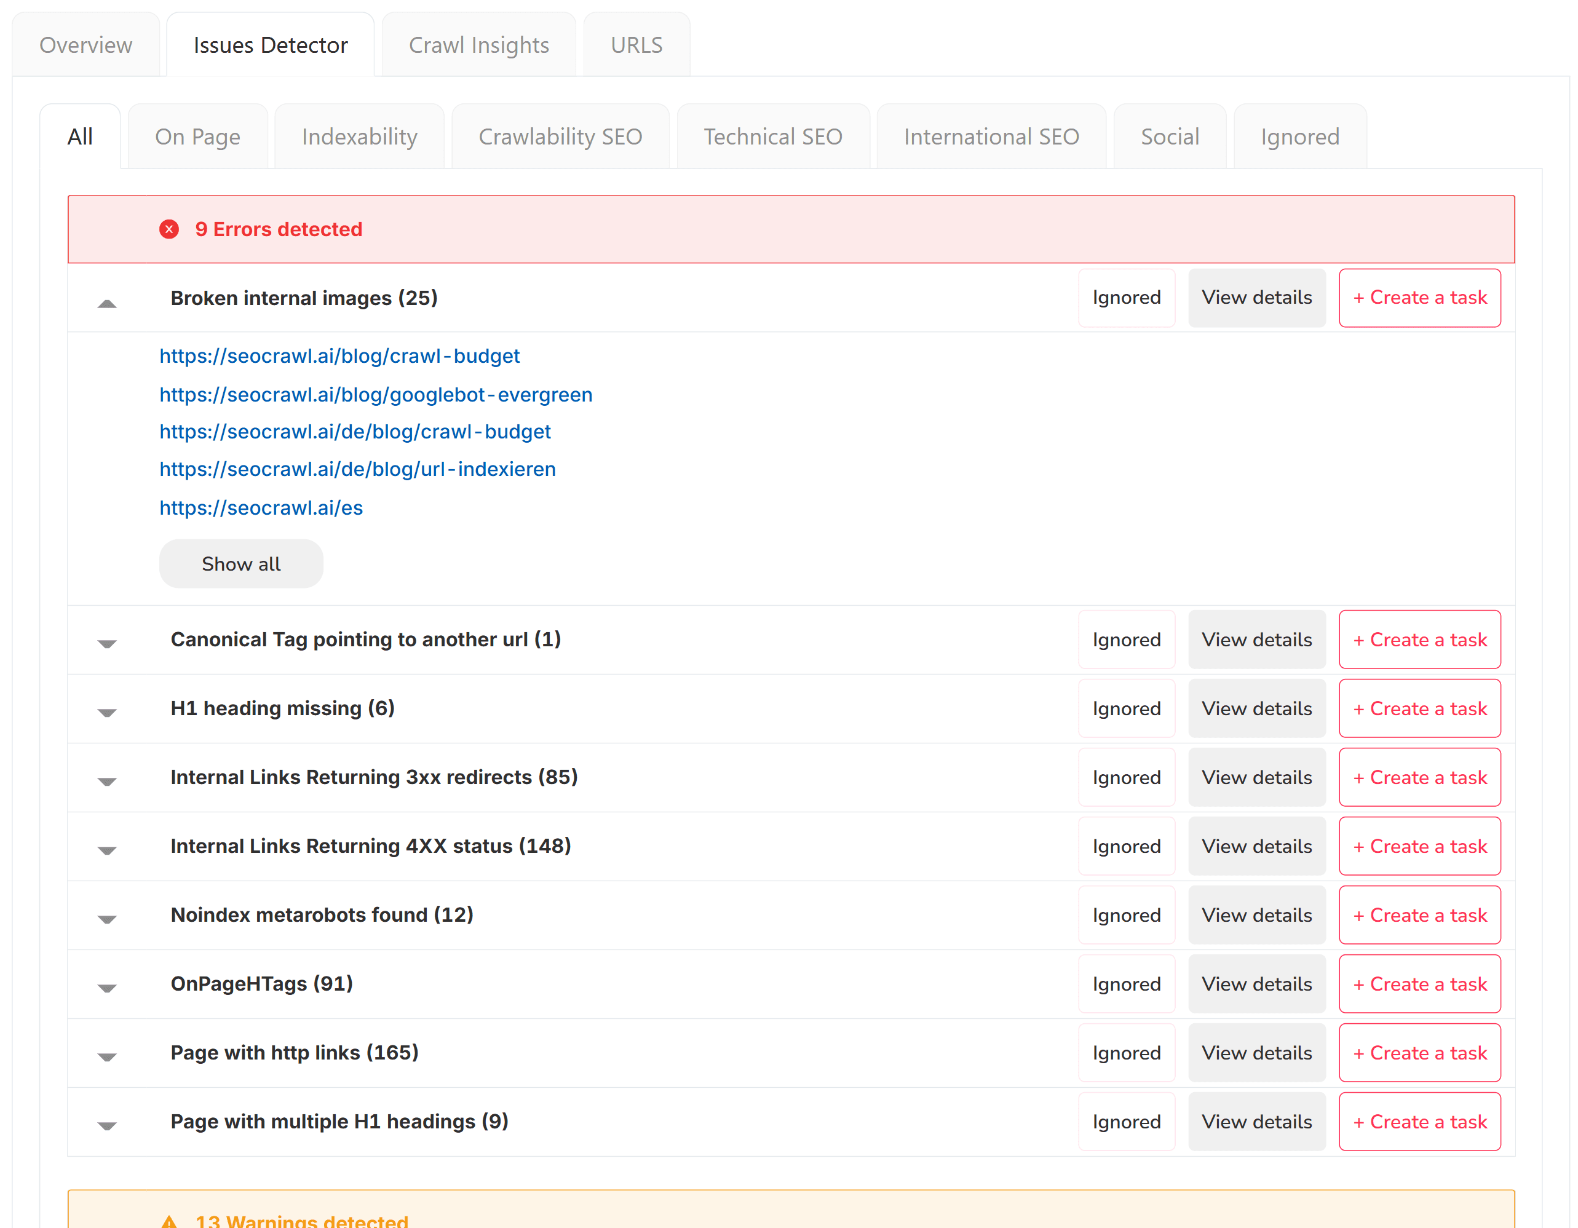Mark H1 heading missing as Ignored
Image resolution: width=1578 pixels, height=1228 pixels.
1127,708
